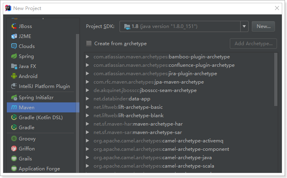Select the Spring Initializr icon
Image resolution: width=287 pixels, height=178 pixels.
point(14,98)
